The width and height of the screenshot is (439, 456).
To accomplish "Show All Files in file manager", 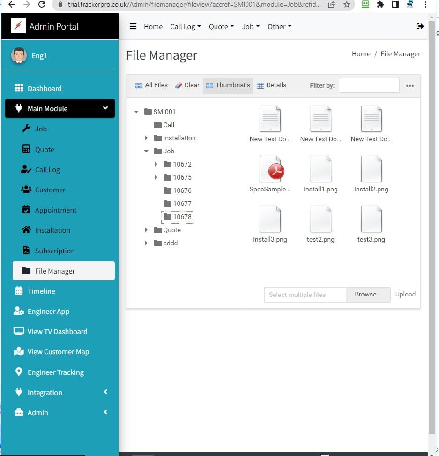I will [151, 85].
